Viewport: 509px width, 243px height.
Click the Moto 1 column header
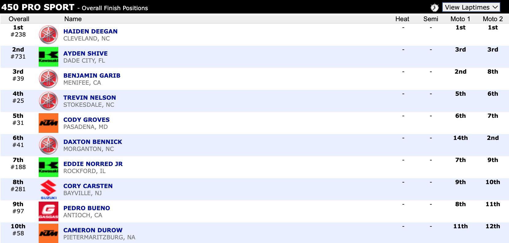click(x=460, y=19)
